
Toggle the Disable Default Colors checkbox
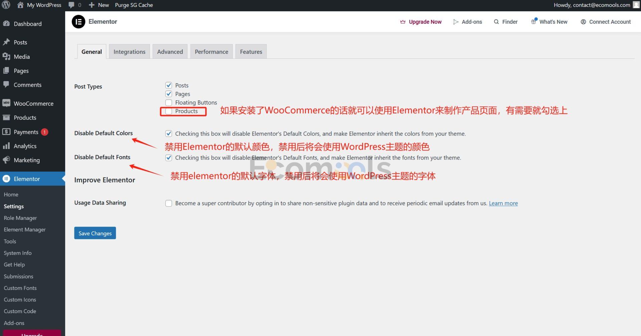169,133
